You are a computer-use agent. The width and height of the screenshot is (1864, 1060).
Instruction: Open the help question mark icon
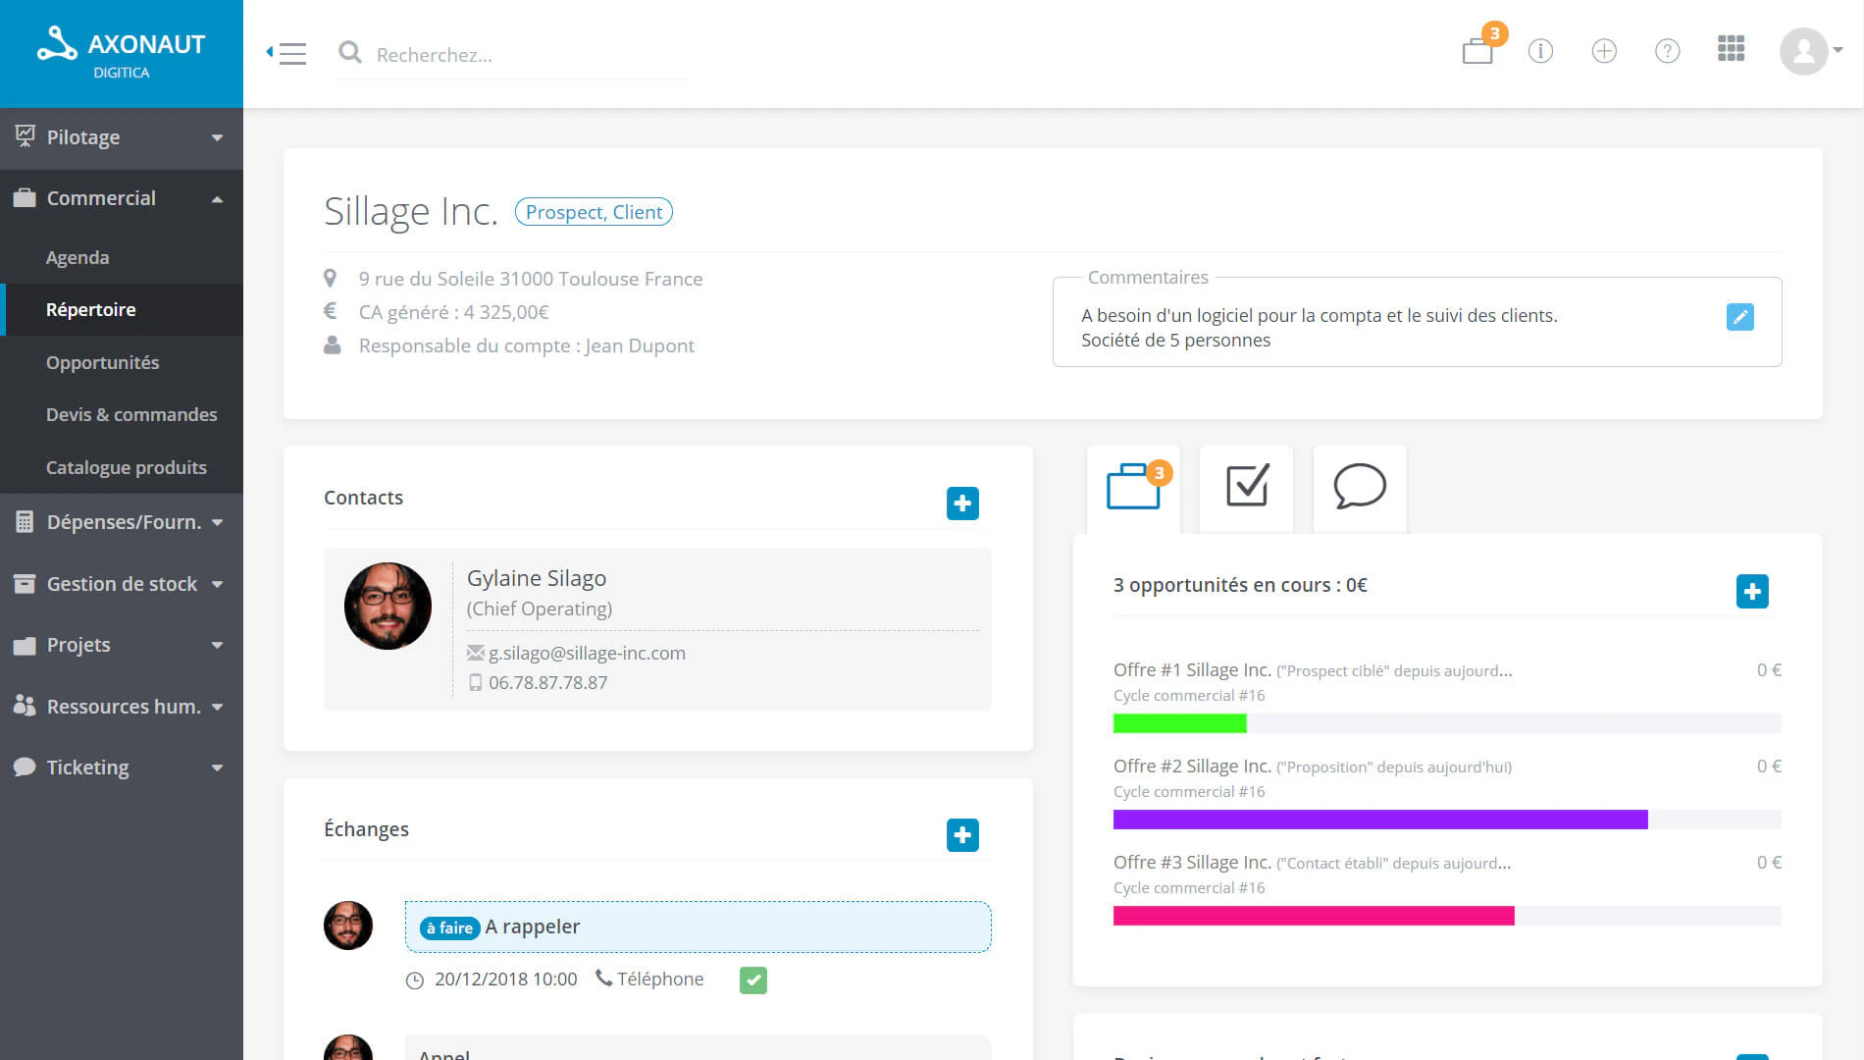[x=1668, y=51]
